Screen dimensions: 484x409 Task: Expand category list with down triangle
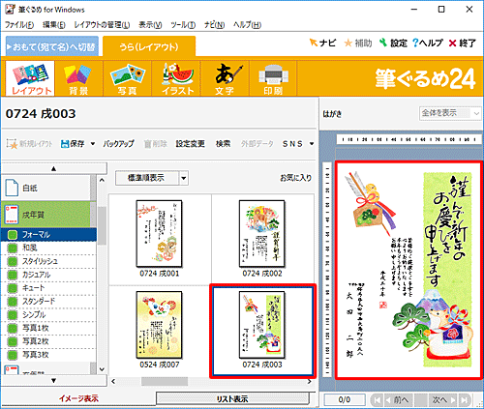point(53,381)
